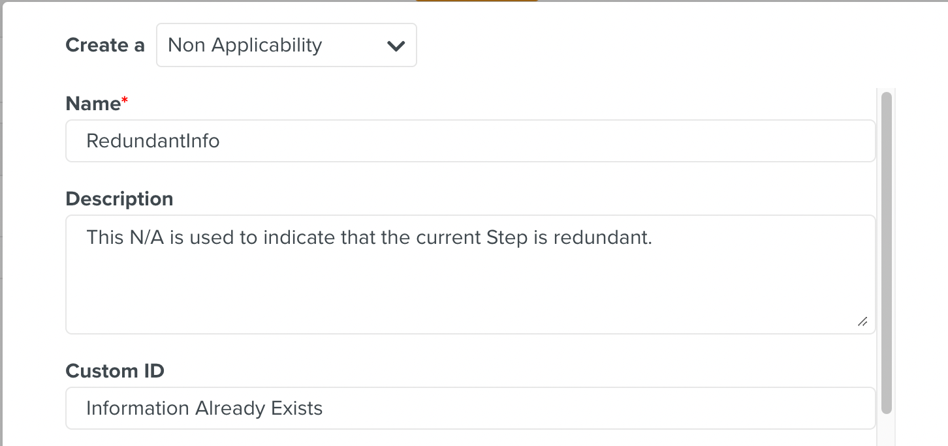This screenshot has height=446, width=948.
Task: Select the text "RedundantInfo"
Action: 153,140
